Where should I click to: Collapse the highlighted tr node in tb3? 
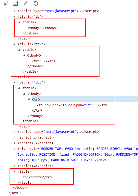[29, 100]
